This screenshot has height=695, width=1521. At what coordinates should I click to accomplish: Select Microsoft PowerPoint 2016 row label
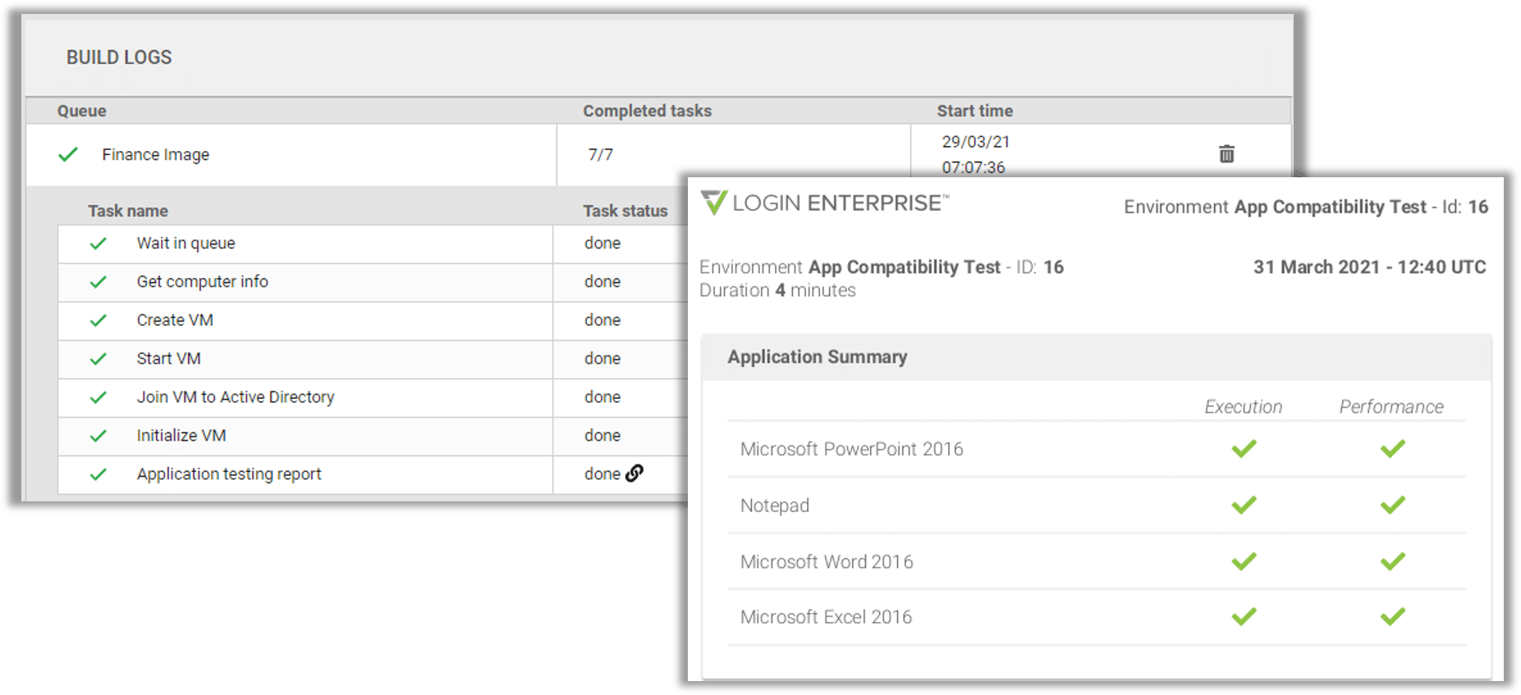click(x=851, y=449)
